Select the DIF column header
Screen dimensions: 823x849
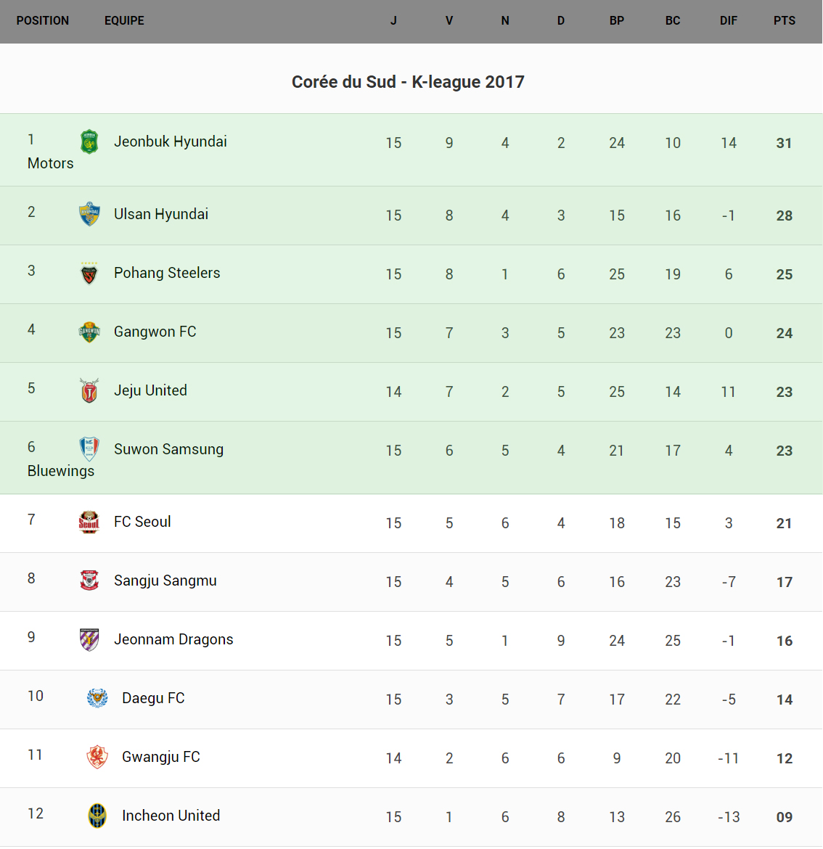(728, 20)
